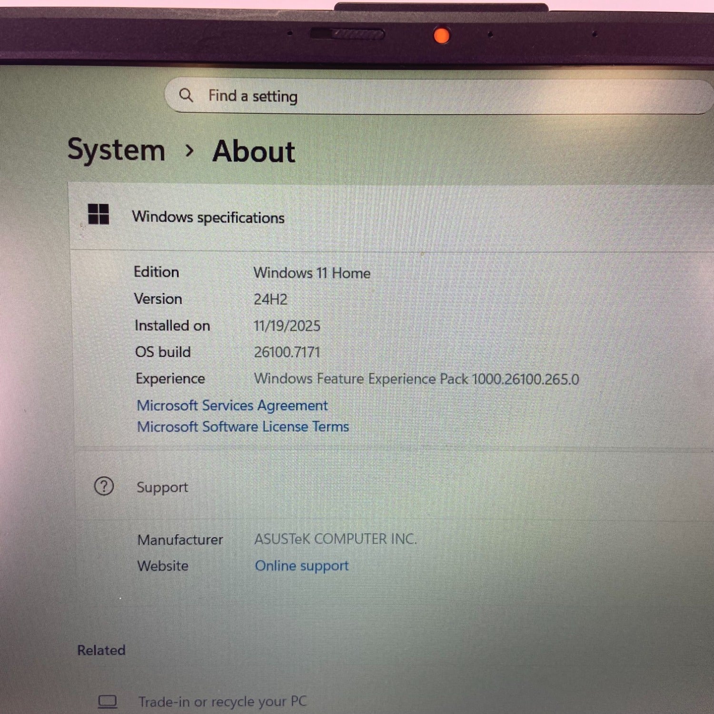The width and height of the screenshot is (714, 714).
Task: Click the Installed on date 11/19/2025
Action: 287,326
